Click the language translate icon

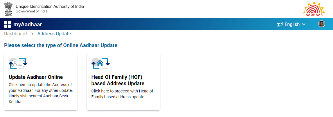[x=280, y=25]
